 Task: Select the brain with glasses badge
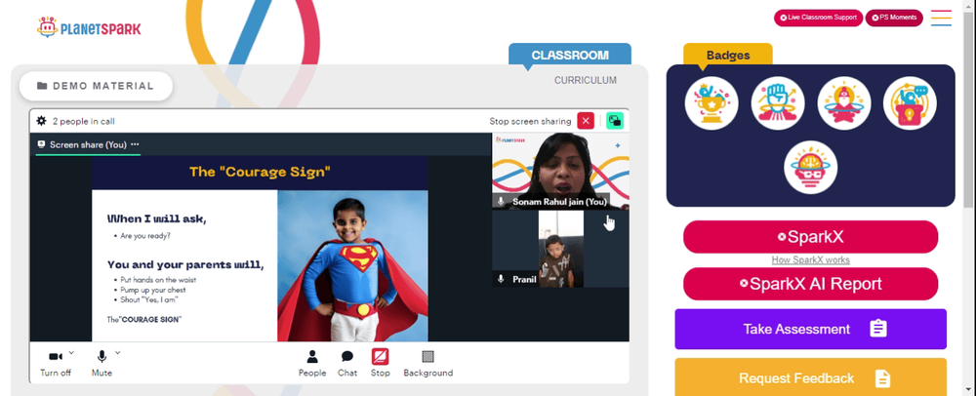click(x=810, y=167)
